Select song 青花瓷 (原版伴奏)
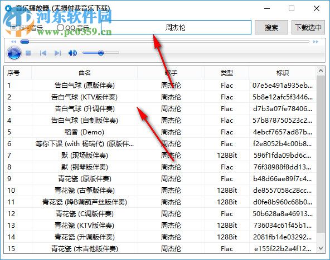330x260 pixels. [x=85, y=179]
